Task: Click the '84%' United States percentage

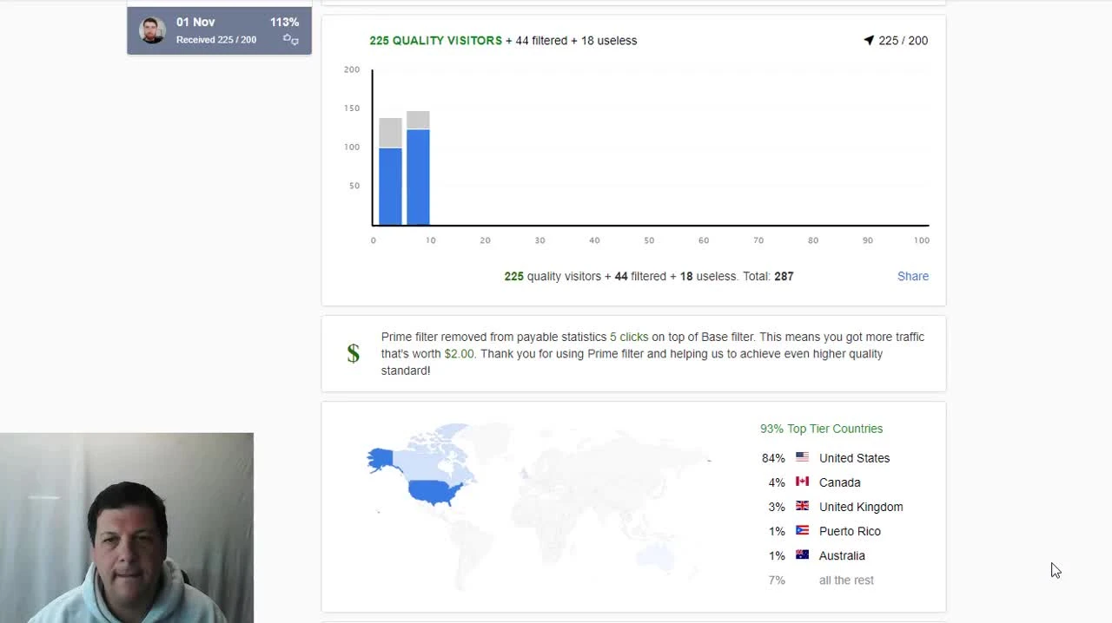Action: click(x=773, y=458)
